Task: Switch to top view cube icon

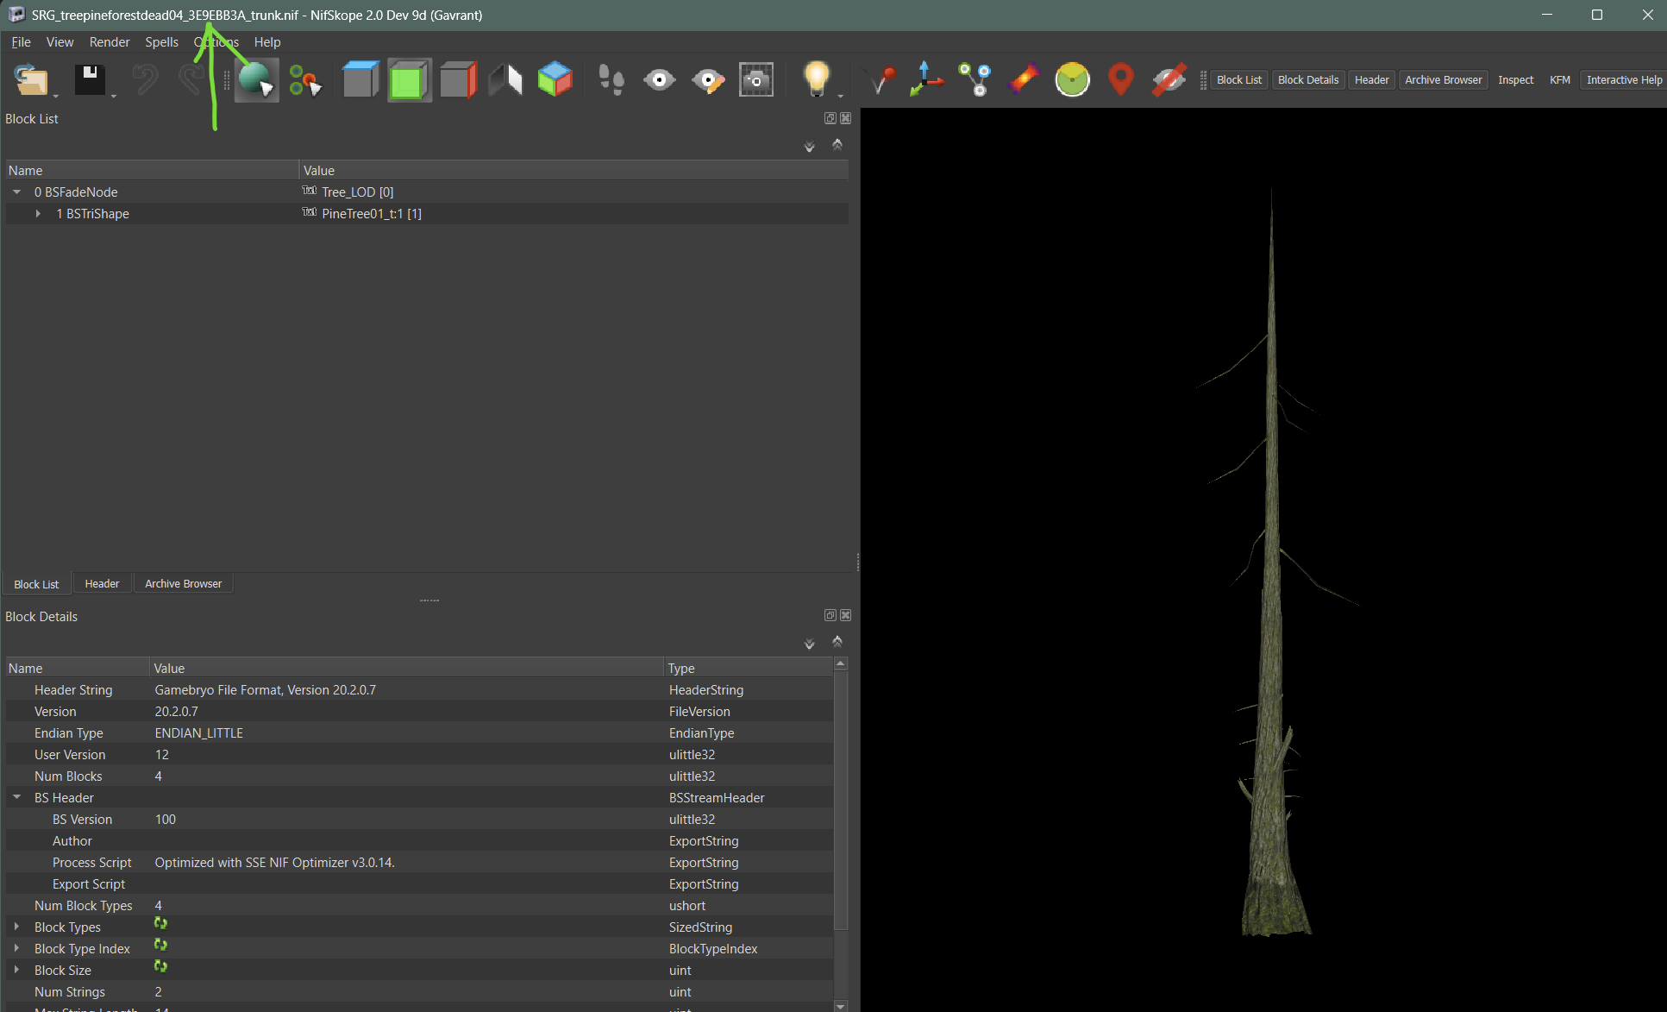Action: [360, 80]
